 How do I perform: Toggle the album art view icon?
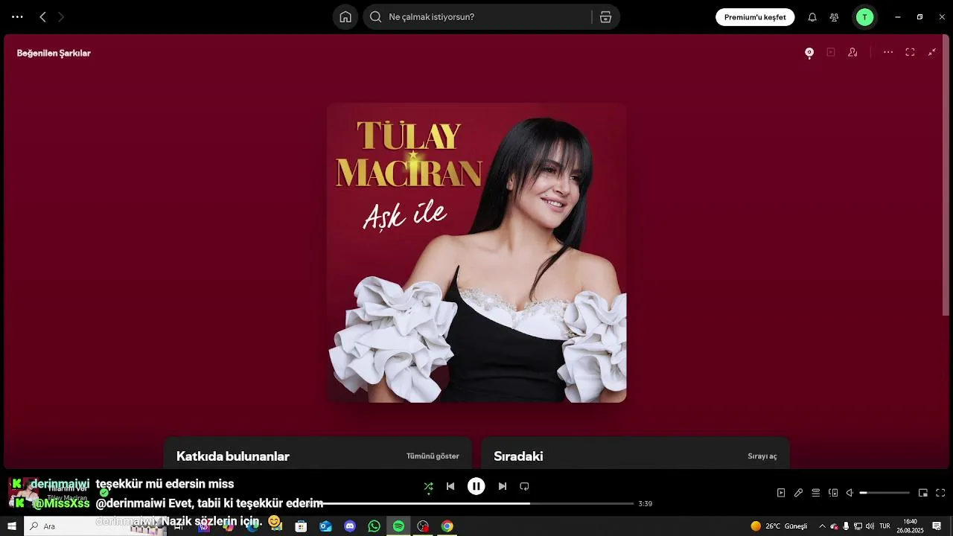pos(809,53)
